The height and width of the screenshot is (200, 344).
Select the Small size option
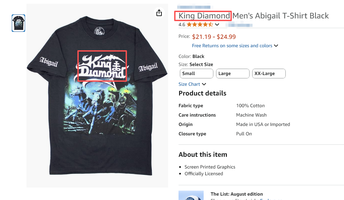(x=196, y=73)
